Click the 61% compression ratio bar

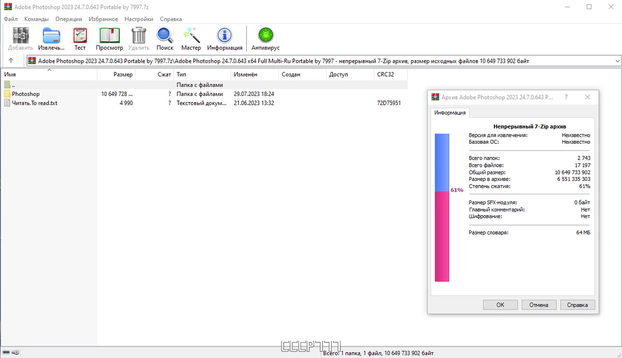(442, 207)
